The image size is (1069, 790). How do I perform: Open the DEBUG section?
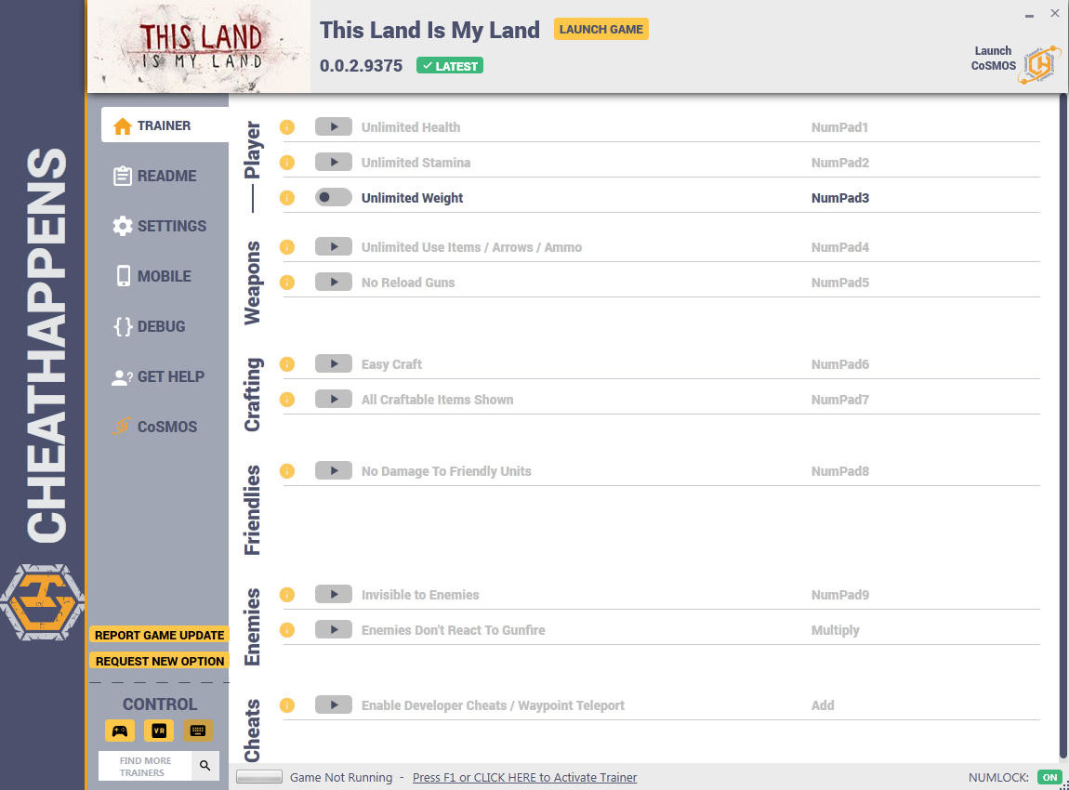click(x=150, y=326)
